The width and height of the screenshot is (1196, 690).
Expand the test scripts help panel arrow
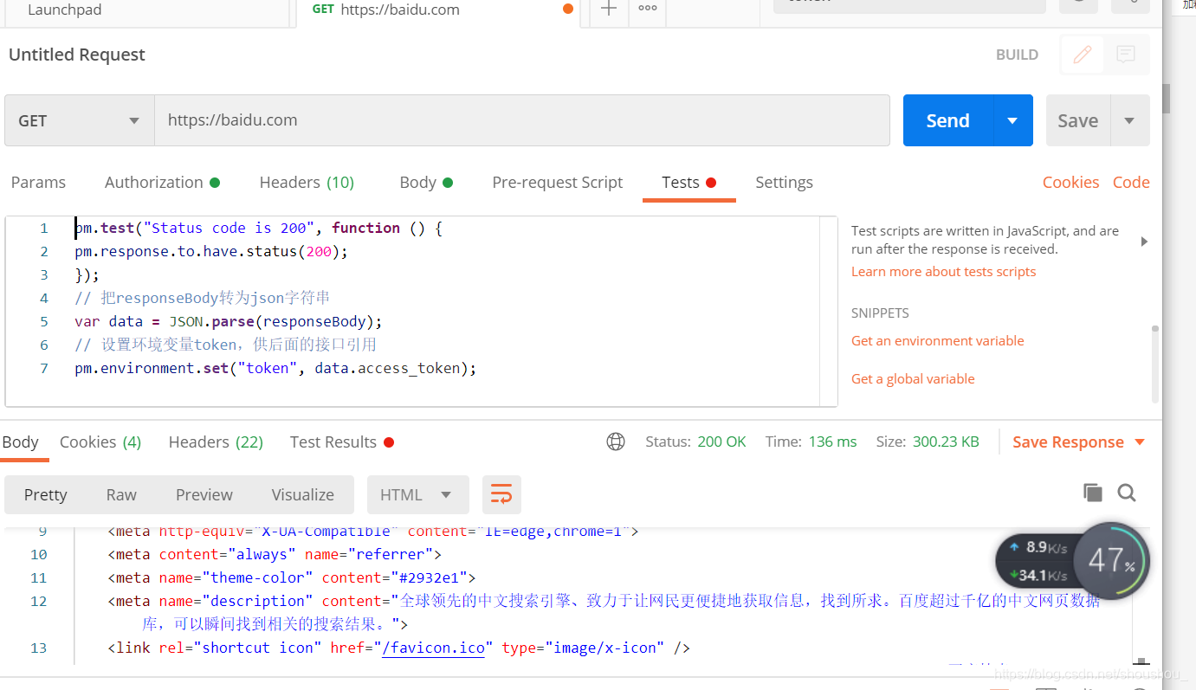(x=1144, y=242)
